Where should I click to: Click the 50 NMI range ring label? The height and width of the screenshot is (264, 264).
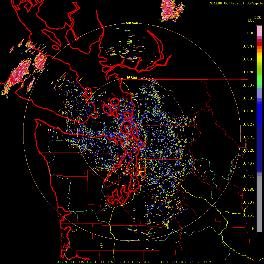tap(132, 78)
